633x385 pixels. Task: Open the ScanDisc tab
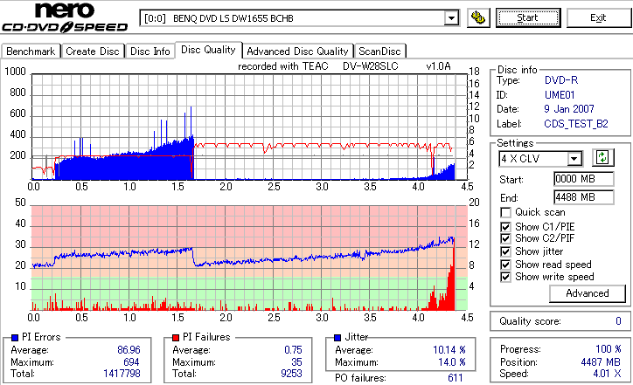click(379, 52)
